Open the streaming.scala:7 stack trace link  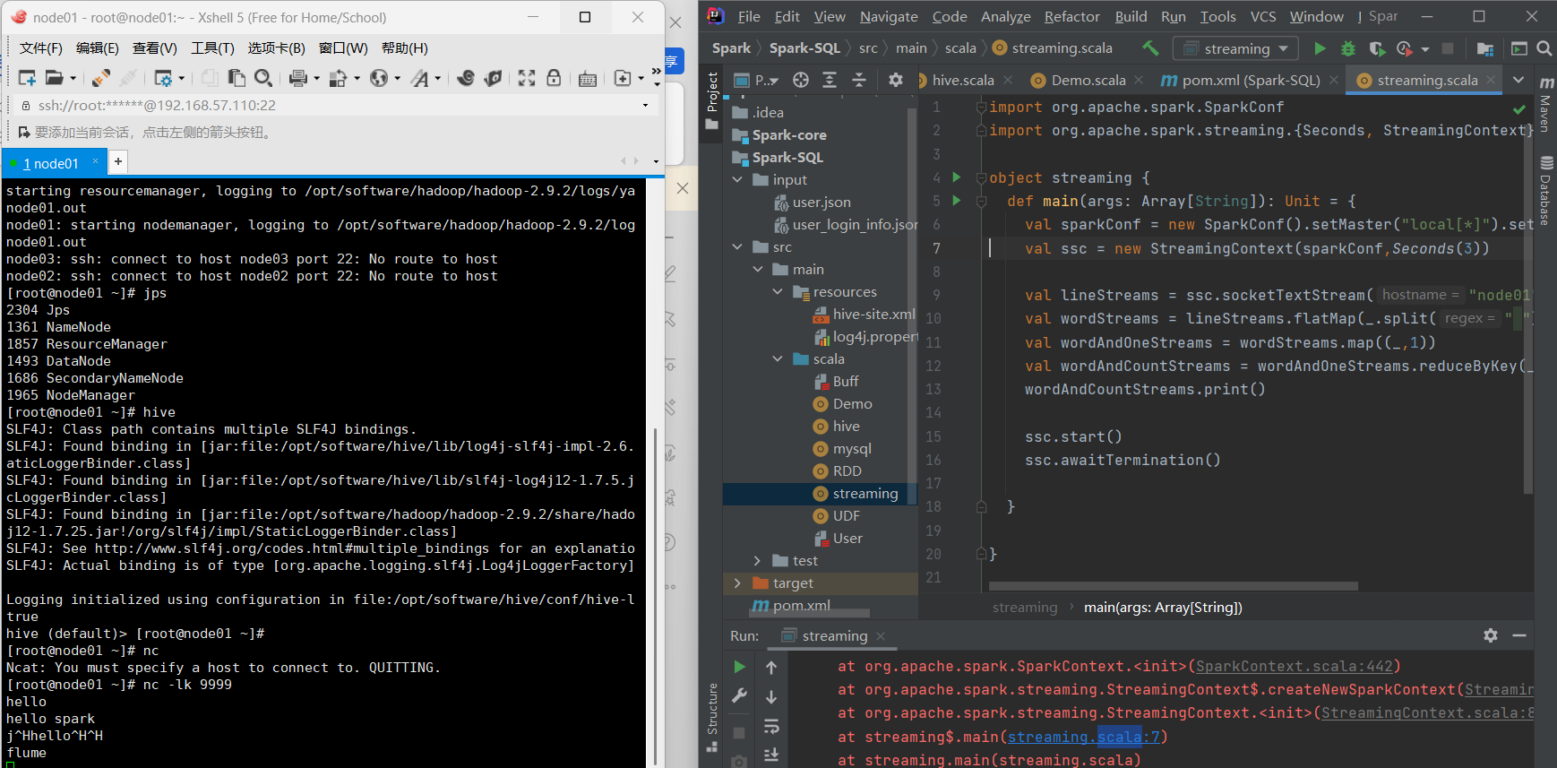coord(1084,737)
